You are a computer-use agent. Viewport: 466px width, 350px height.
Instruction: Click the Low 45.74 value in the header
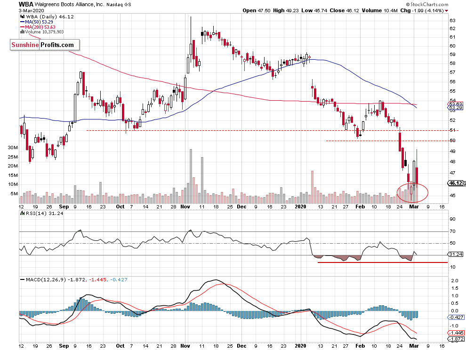coord(314,10)
